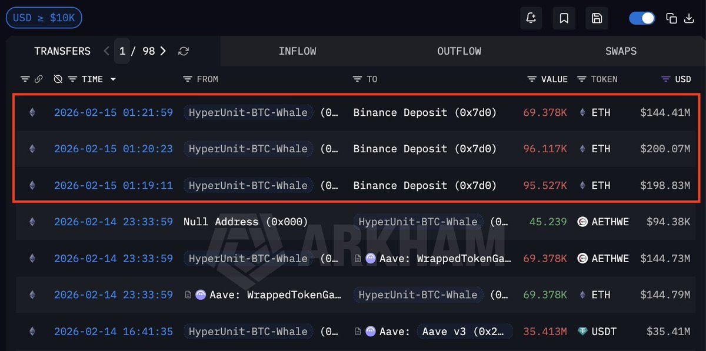Open the OUTFLOW tab

[459, 51]
